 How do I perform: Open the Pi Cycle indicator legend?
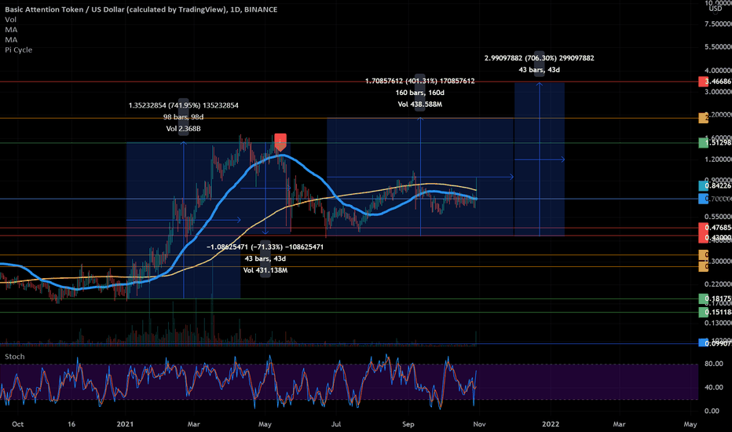tap(19, 50)
